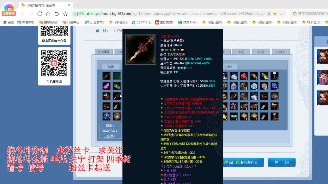
Task: Select the warehouse item showing quantity 63
Action: pos(264,86)
